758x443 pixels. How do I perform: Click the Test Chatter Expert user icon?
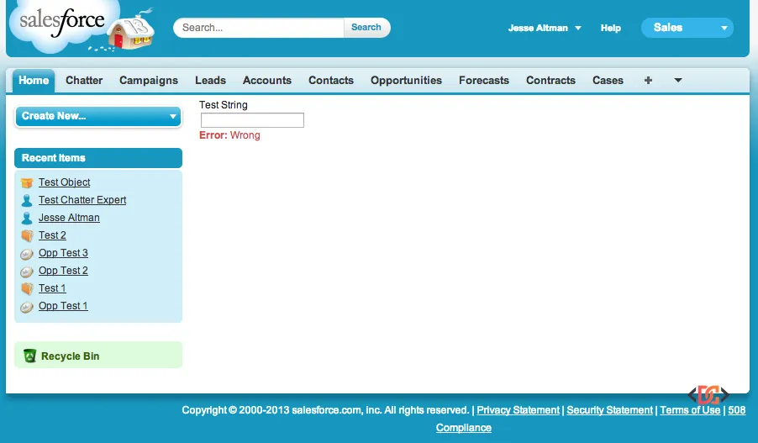pyautogui.click(x=27, y=200)
